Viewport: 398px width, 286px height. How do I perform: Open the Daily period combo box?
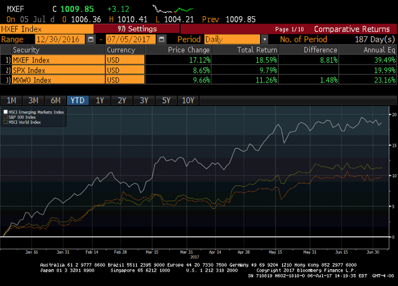tap(232, 39)
